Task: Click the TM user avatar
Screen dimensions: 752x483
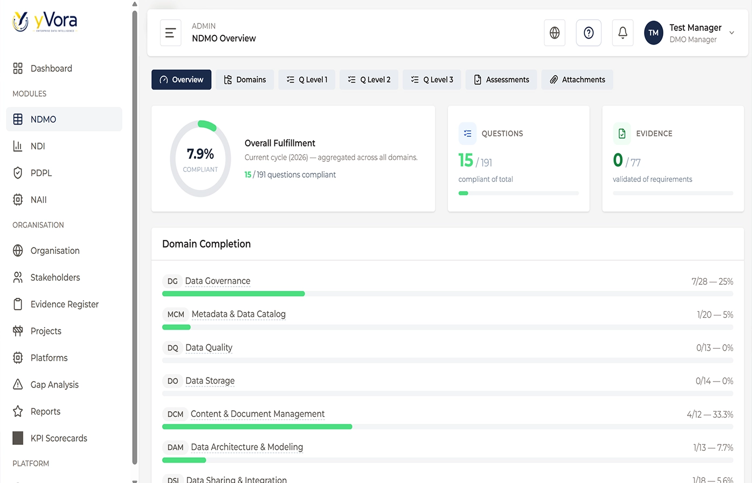Action: pos(654,33)
